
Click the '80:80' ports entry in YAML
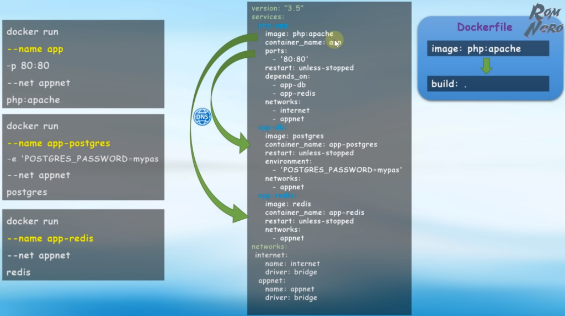pos(295,59)
